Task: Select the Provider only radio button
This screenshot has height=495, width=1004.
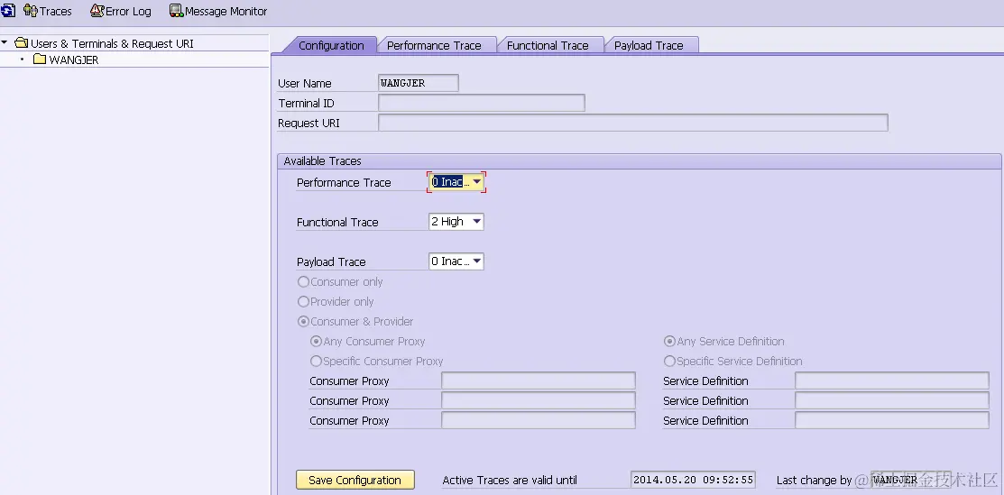Action: coord(303,302)
